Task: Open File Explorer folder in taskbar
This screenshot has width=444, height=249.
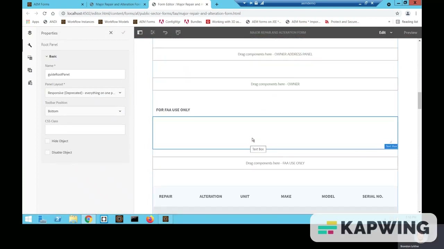Action: 73,219
